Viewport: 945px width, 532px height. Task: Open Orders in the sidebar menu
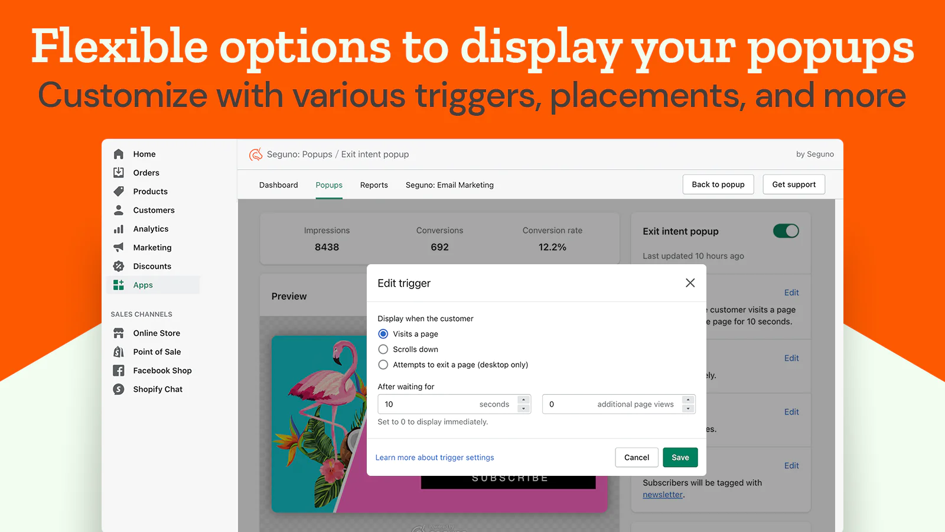click(146, 173)
